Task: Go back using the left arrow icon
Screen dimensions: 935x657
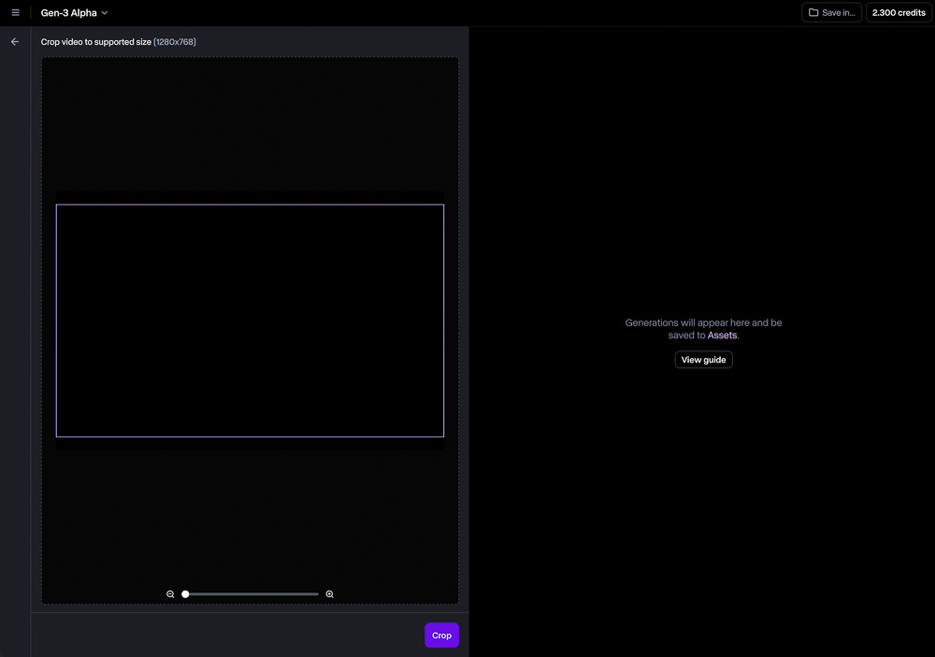Action: pyautogui.click(x=15, y=42)
